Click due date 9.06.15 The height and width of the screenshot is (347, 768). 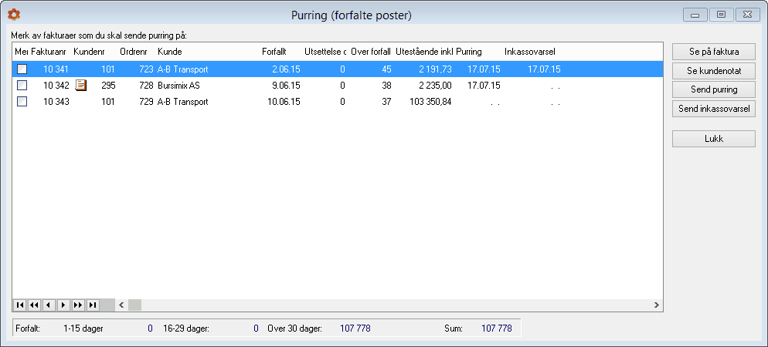click(287, 86)
